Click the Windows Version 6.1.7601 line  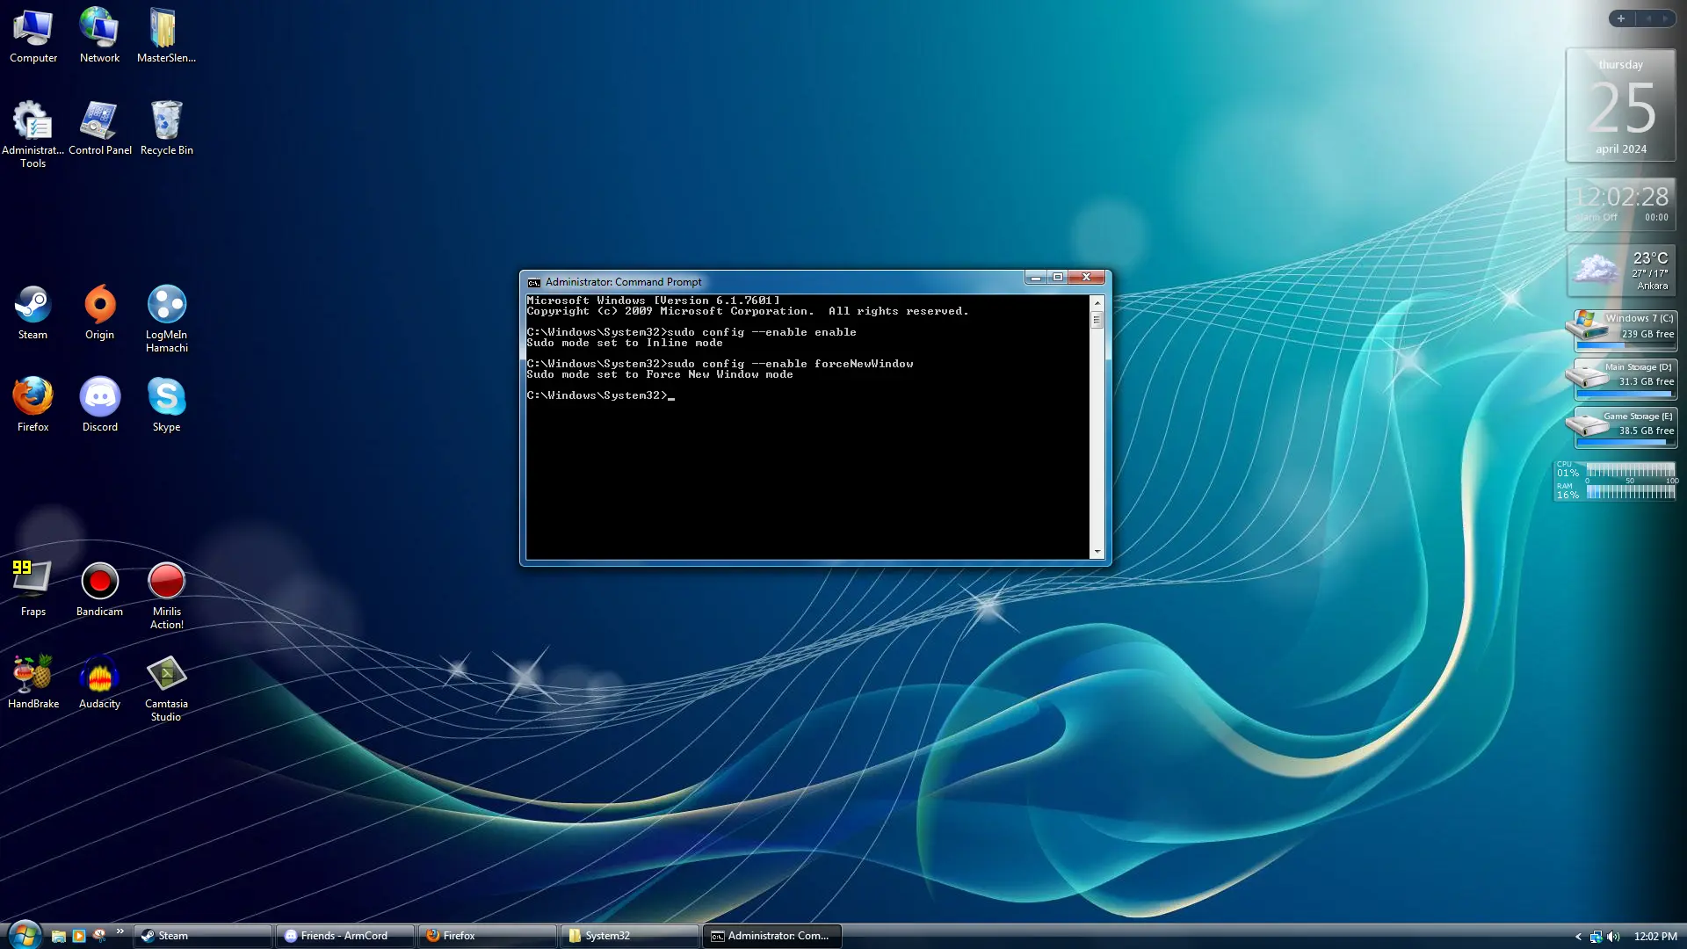click(653, 301)
